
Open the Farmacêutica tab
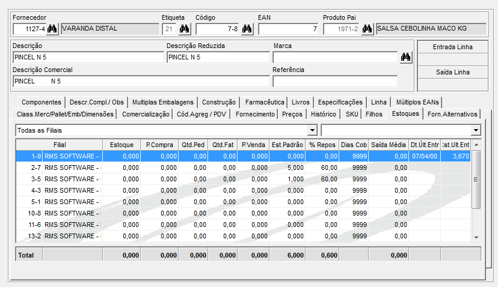click(x=265, y=102)
